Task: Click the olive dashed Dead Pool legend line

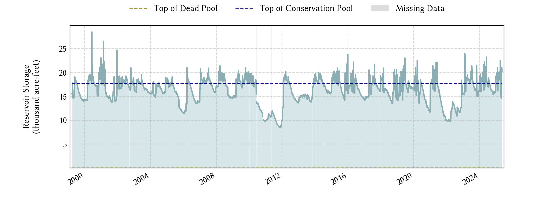Action: [x=138, y=8]
